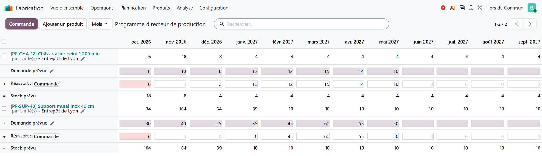Edit PF-SUP-40 Réassort août 2027 empty cell

tap(488, 136)
